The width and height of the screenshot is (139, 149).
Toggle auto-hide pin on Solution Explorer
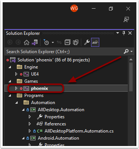pos(124,33)
